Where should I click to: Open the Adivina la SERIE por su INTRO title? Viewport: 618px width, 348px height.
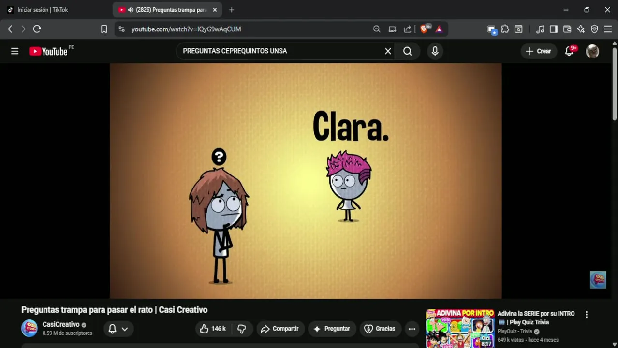click(536, 318)
